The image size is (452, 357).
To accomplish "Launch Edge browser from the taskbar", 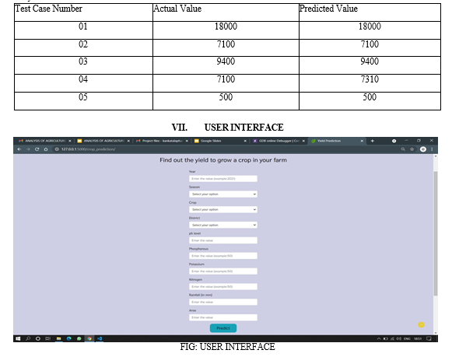I will click(69, 338).
